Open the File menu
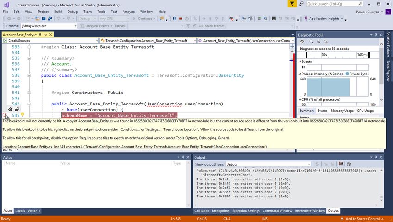The height and width of the screenshot is (222, 393). point(6,12)
